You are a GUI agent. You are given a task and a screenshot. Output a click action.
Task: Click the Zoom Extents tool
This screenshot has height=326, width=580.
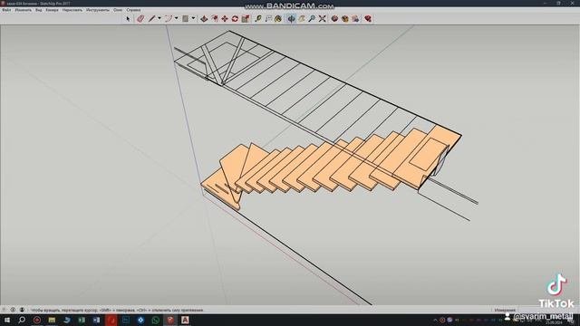tap(323, 18)
